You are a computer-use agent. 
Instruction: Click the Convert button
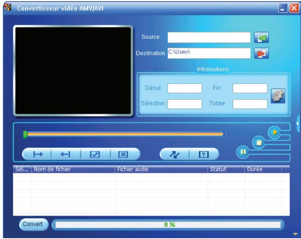coord(33,224)
